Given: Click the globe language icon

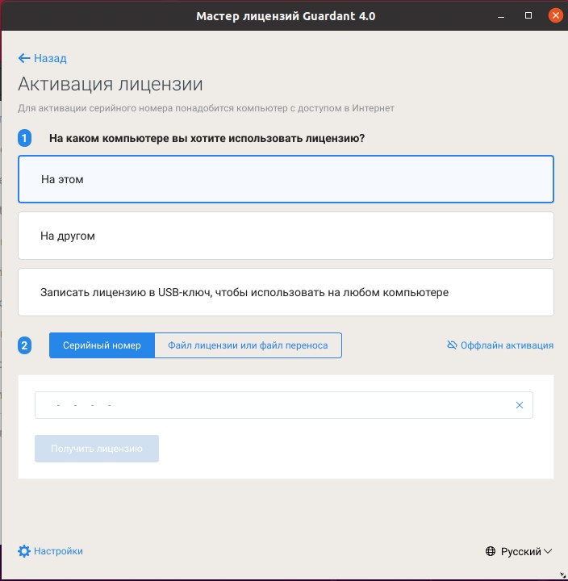Looking at the screenshot, I should pos(491,551).
